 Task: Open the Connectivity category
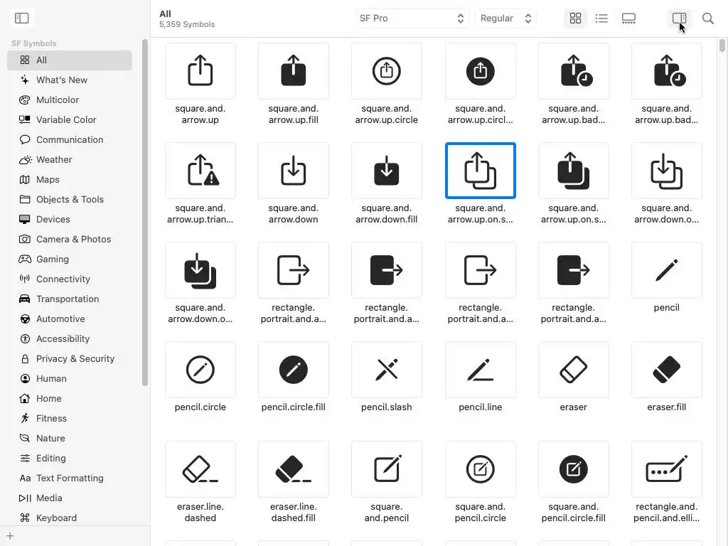pyautogui.click(x=70, y=279)
